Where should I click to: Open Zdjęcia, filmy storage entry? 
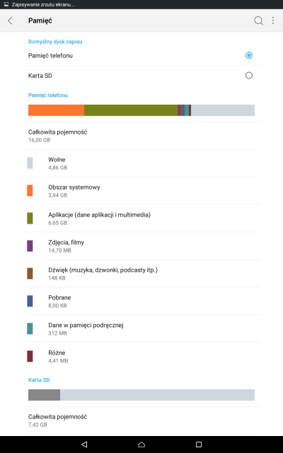[x=141, y=246]
